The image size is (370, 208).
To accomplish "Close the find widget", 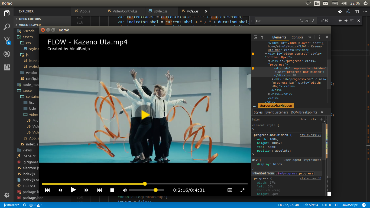I will [359, 21].
